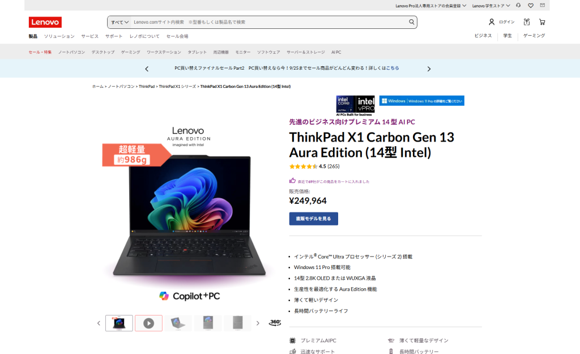This screenshot has height=354, width=580.
Task: Click the 直販モデルを見る button
Action: tap(313, 219)
